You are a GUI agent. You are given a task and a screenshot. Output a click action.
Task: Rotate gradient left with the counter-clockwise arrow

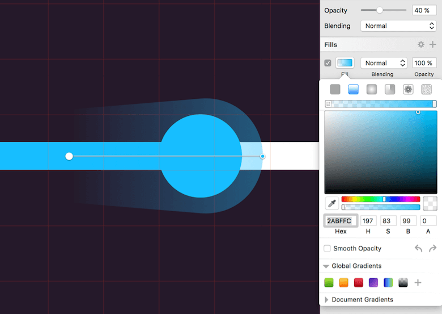(x=419, y=249)
